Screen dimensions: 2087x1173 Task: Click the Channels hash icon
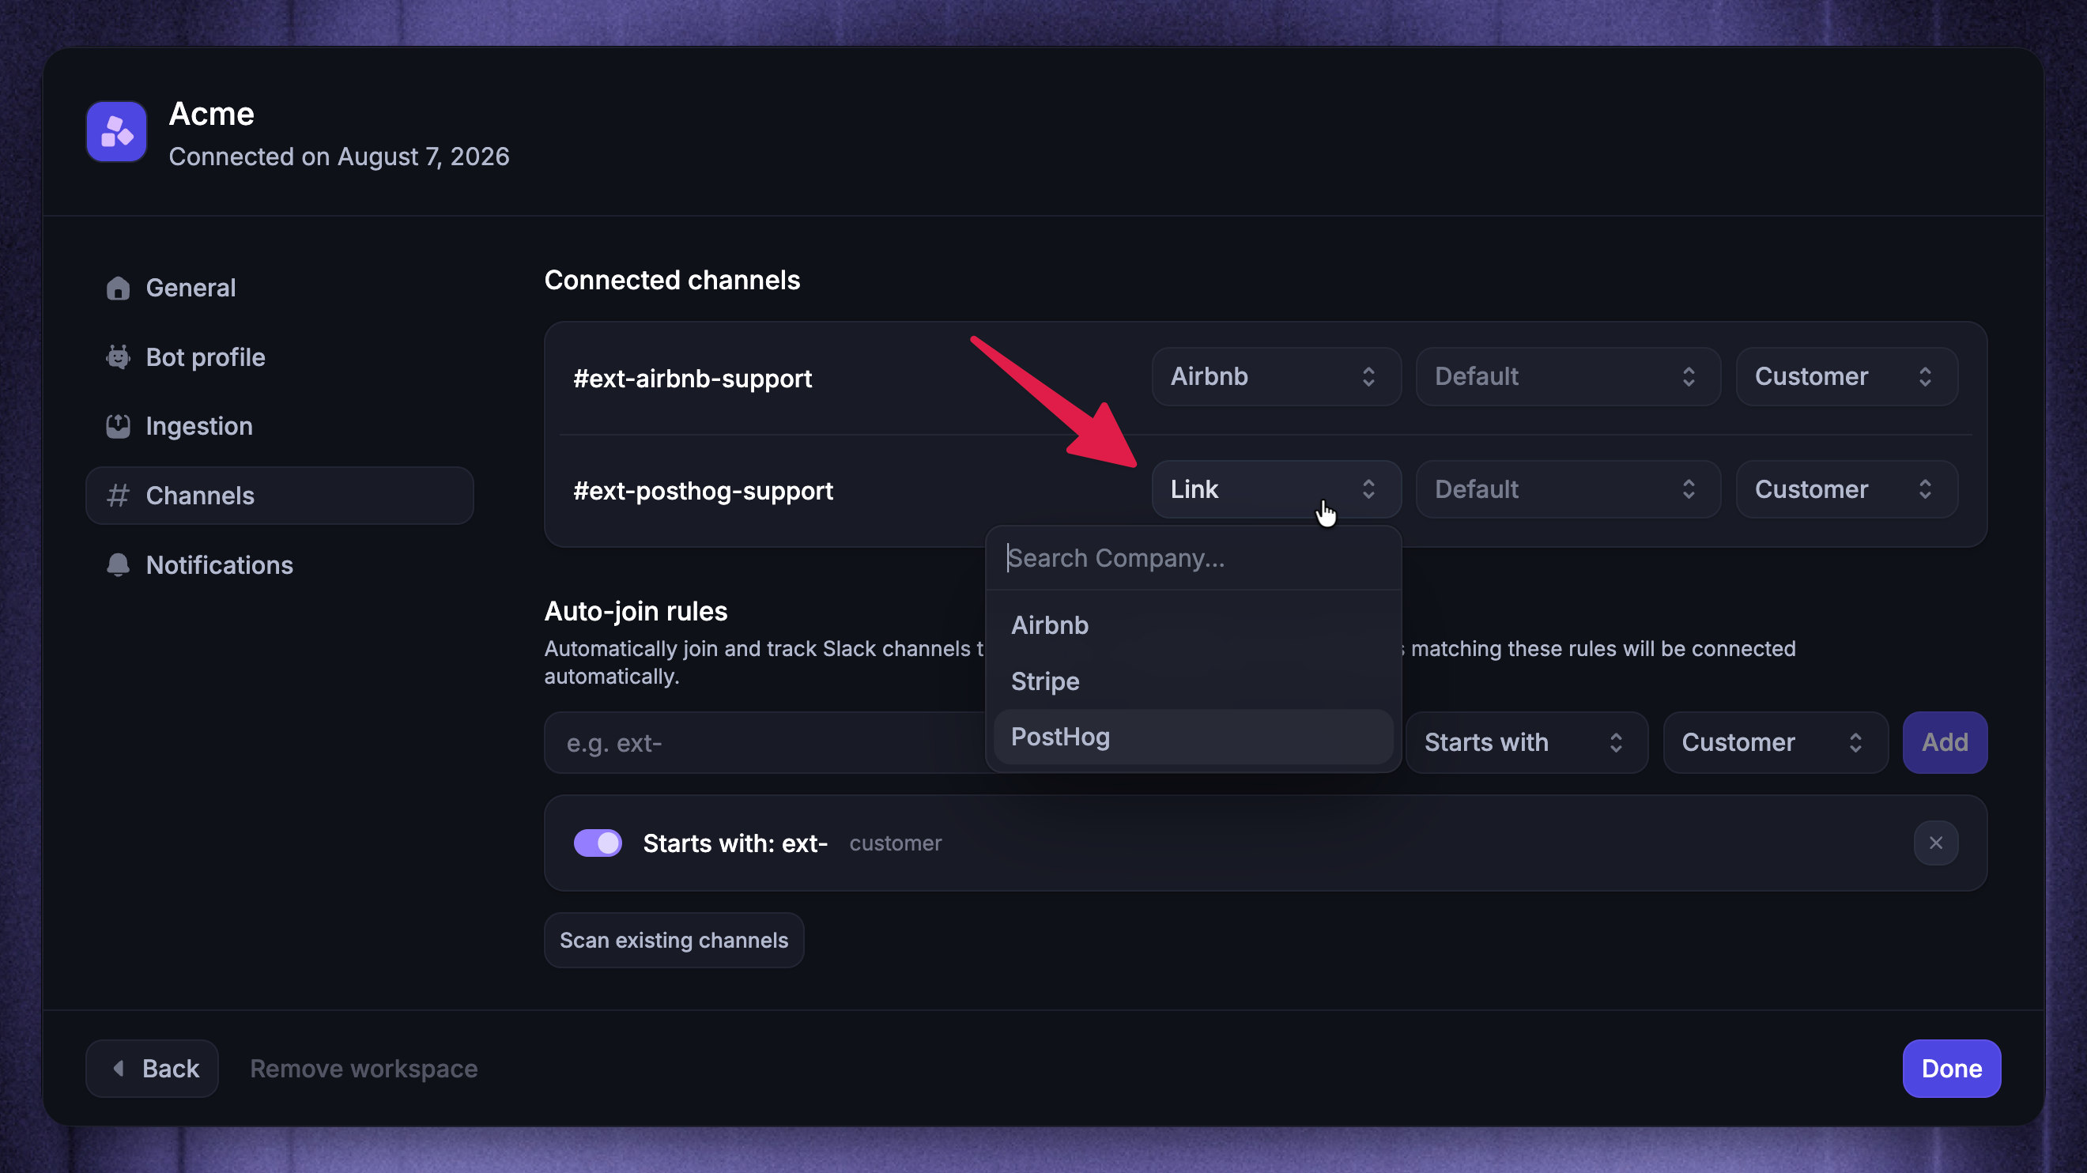point(119,495)
